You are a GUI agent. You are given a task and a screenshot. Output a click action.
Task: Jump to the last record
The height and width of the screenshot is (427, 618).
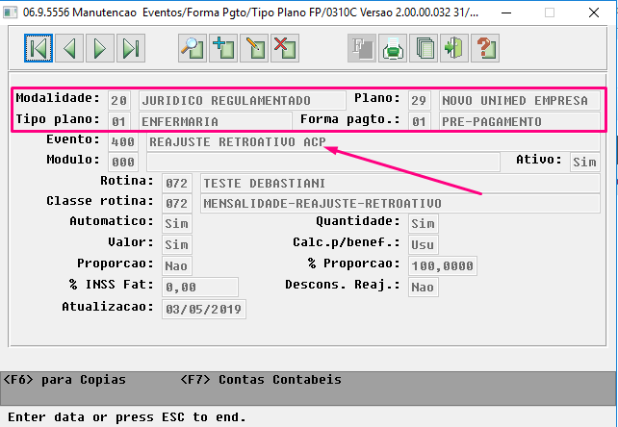tap(131, 48)
